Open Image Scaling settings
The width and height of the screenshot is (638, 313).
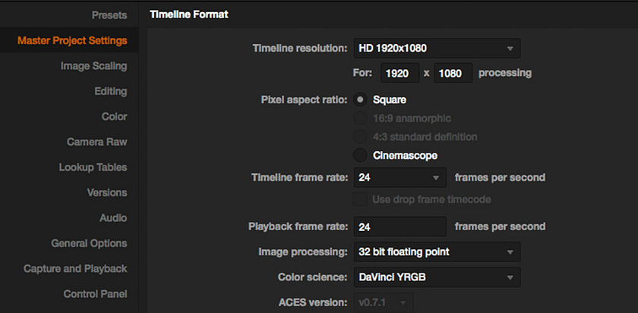point(93,66)
